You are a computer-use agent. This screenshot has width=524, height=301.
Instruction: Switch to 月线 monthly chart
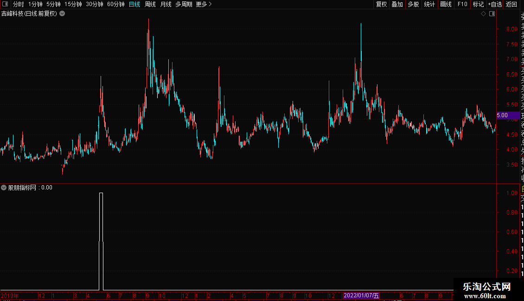(166, 4)
